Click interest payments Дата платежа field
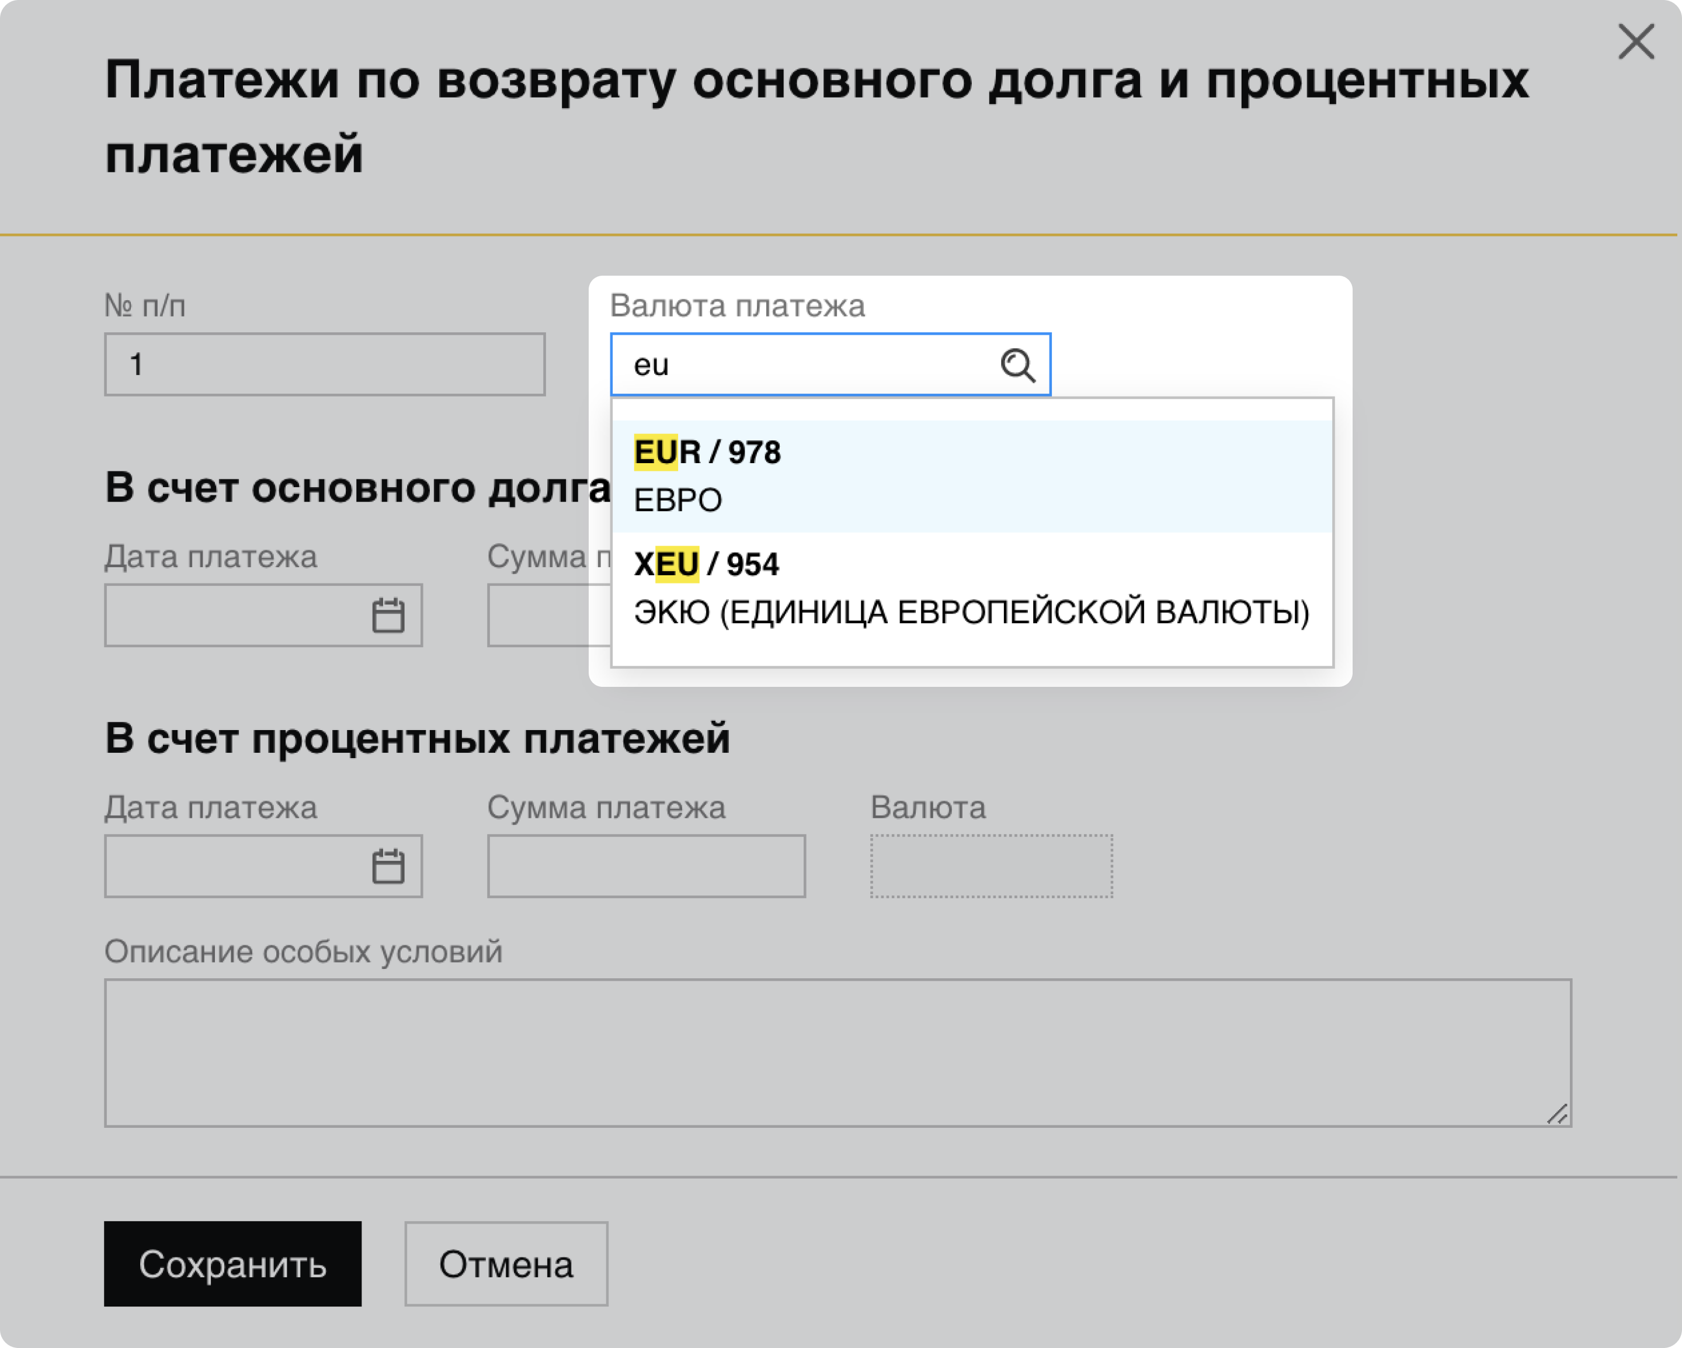Screen dimensions: 1682x1348 (234, 866)
